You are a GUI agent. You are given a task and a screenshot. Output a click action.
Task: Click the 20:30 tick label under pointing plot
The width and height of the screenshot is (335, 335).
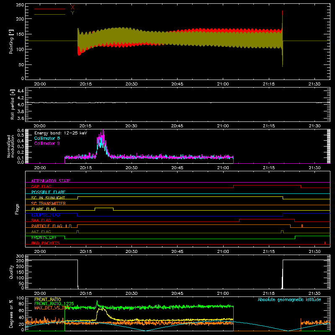pyautogui.click(x=131, y=84)
